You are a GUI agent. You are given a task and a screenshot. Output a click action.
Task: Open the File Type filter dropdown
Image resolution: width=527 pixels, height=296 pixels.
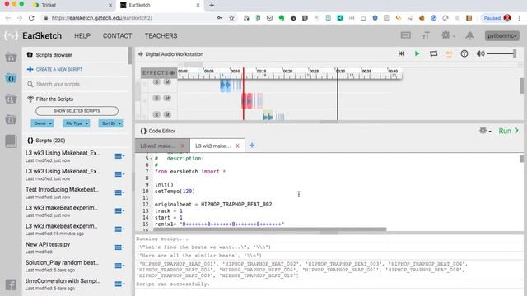tap(76, 123)
